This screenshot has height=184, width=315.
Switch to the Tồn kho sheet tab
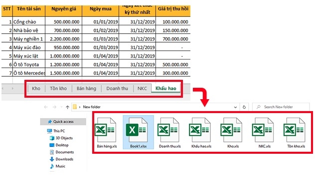(58, 88)
